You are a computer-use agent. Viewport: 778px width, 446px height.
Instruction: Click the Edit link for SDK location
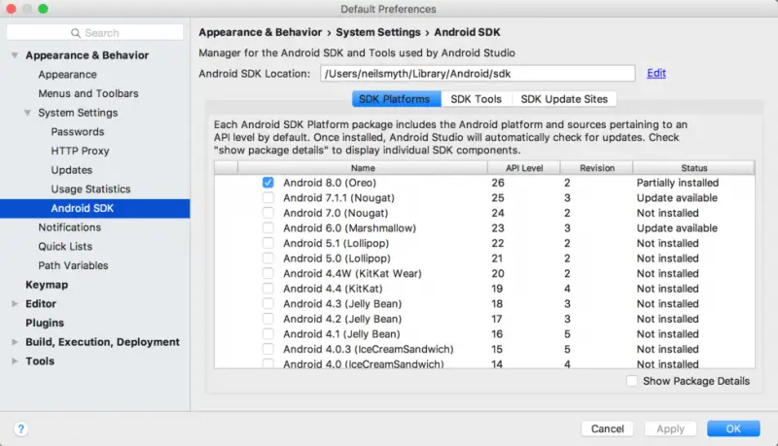click(x=656, y=73)
